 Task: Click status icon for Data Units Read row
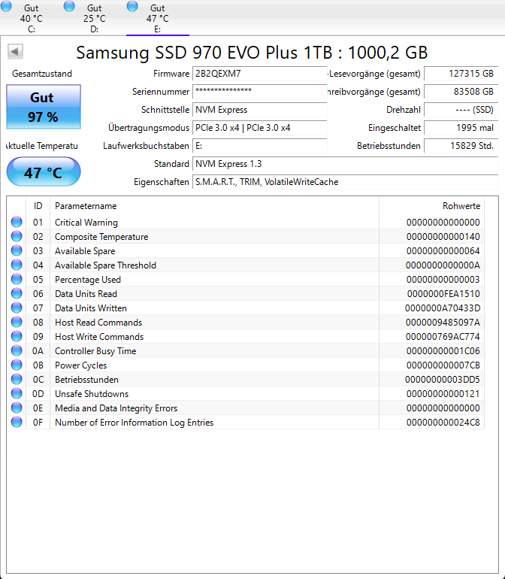click(x=17, y=293)
